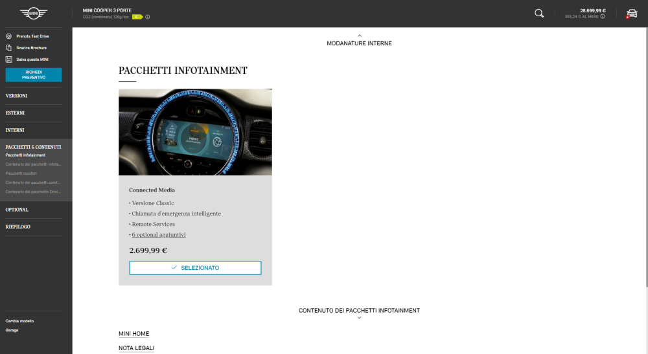Click the steering wheel Test Drive icon
This screenshot has height=354, width=648.
[x=8, y=36]
